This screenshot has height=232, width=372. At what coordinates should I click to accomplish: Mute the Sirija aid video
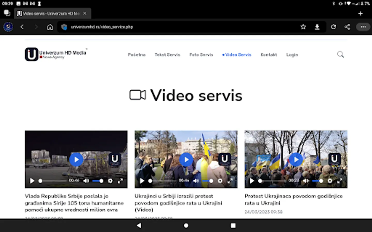[x=86, y=181]
